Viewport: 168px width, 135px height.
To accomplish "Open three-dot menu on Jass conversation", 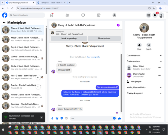I will (x=38, y=77).
